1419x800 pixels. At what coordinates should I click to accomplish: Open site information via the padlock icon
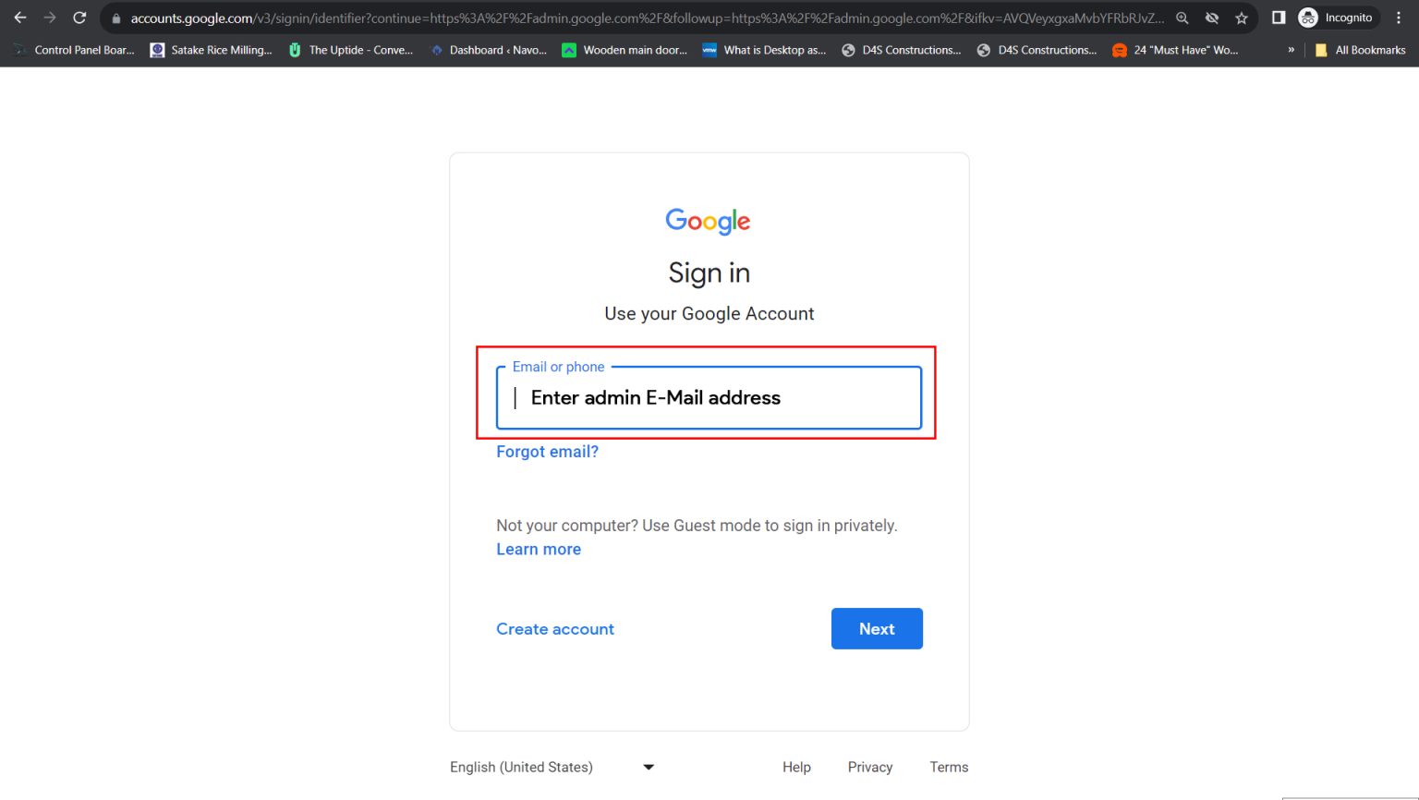(115, 17)
